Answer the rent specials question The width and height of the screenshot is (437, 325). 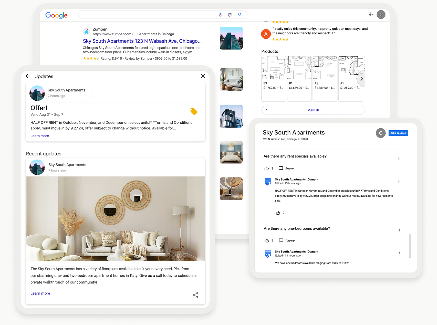pyautogui.click(x=287, y=168)
